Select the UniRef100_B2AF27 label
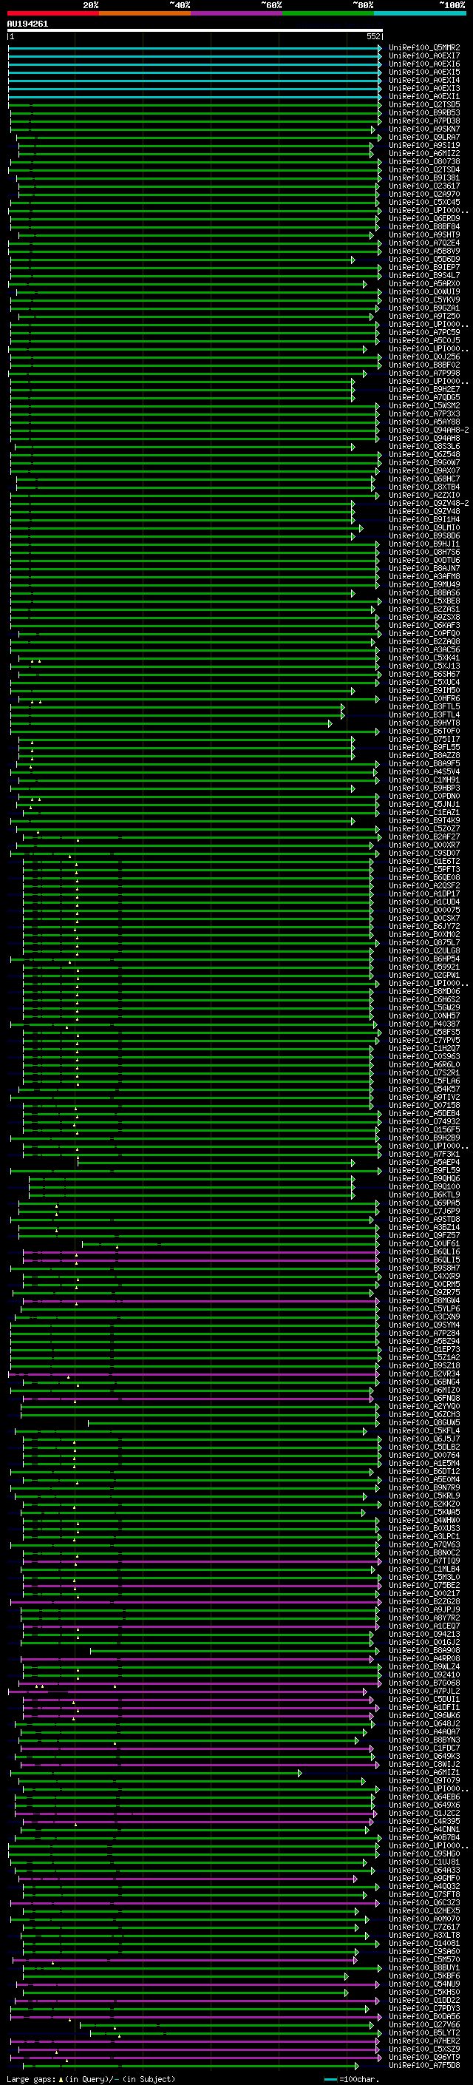 424,837
